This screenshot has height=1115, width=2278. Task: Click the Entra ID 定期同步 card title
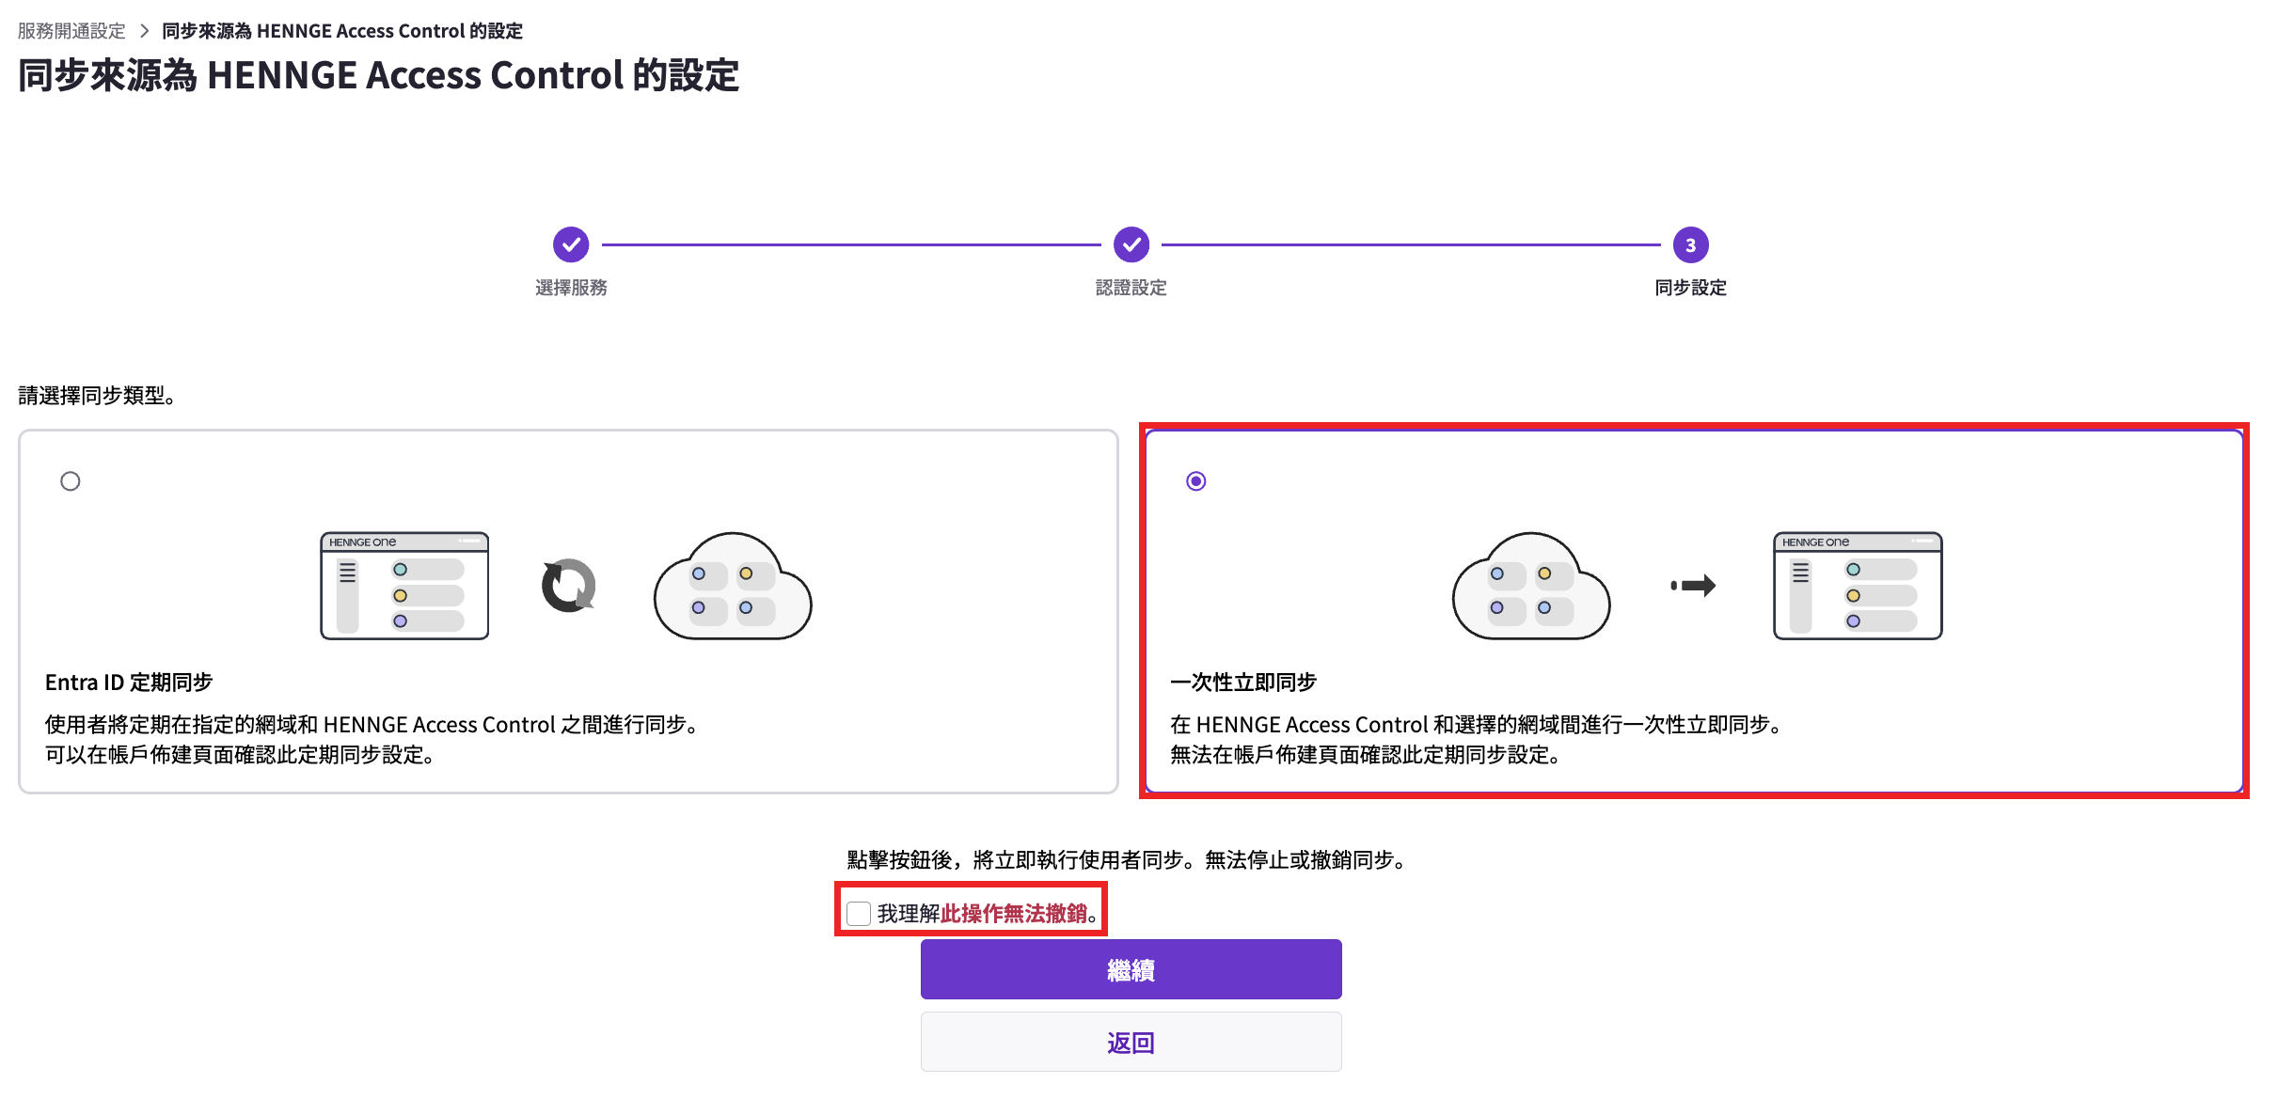(x=129, y=683)
